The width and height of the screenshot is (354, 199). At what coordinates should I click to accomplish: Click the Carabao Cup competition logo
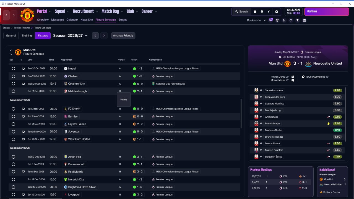pos(153,84)
